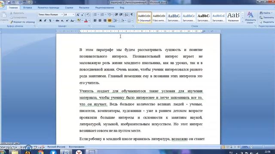Open the Times New Roman font dropdown
This screenshot has height=154, width=275.
tap(62, 15)
